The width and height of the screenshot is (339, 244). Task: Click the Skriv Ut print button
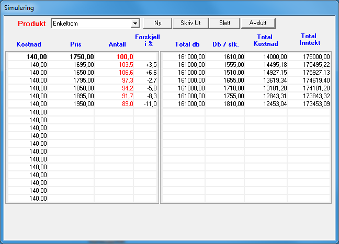190,23
